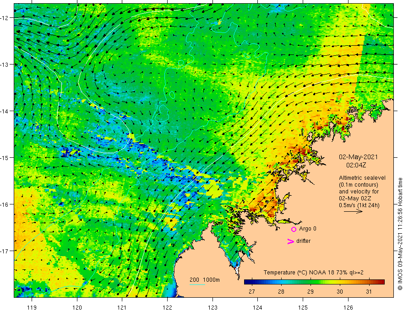The image size is (403, 311).
Task: Click the latitude axis label -17
Action: coord(5,251)
